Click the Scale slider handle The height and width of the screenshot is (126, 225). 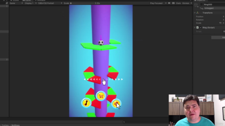[x=71, y=3]
